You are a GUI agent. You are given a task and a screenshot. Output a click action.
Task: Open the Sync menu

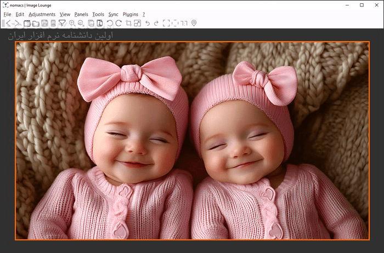tap(113, 14)
